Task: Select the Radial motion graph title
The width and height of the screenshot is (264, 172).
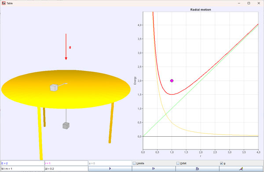Action: [x=201, y=10]
